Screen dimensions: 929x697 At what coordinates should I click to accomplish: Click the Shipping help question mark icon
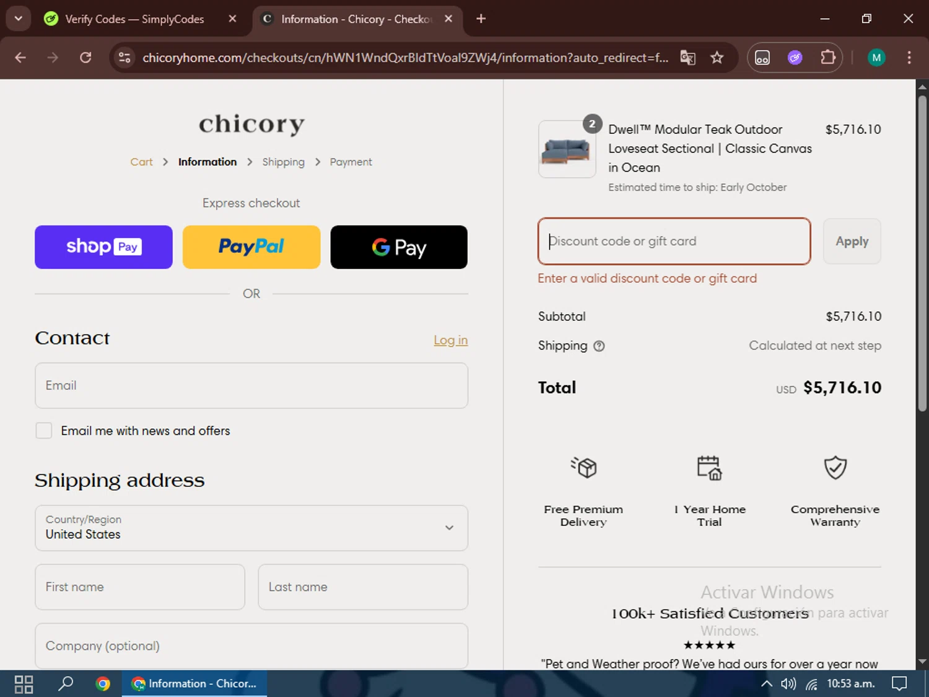click(599, 346)
